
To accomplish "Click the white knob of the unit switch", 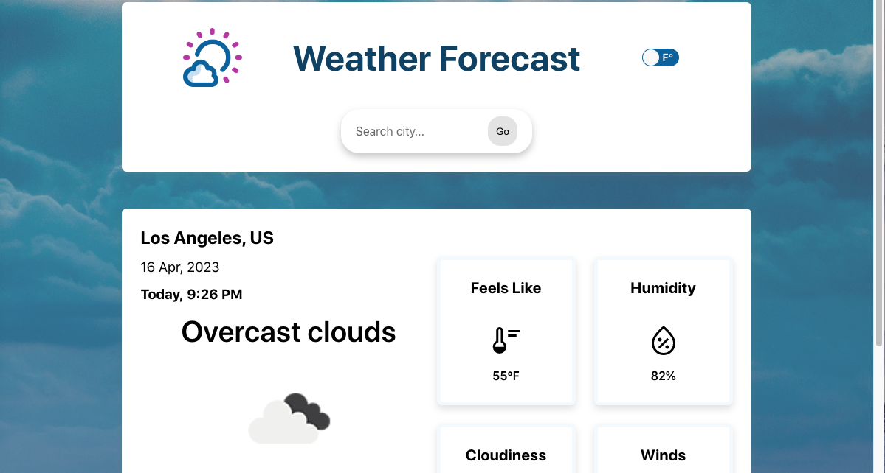I will click(x=651, y=57).
